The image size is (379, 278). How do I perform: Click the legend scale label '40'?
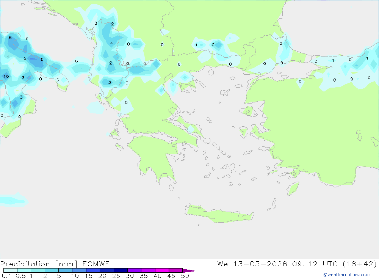pyautogui.click(x=157, y=276)
